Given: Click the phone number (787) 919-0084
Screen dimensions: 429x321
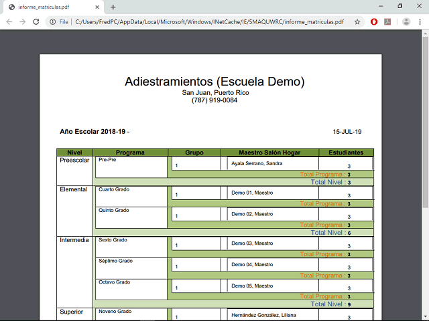Looking at the screenshot, I should (x=214, y=100).
